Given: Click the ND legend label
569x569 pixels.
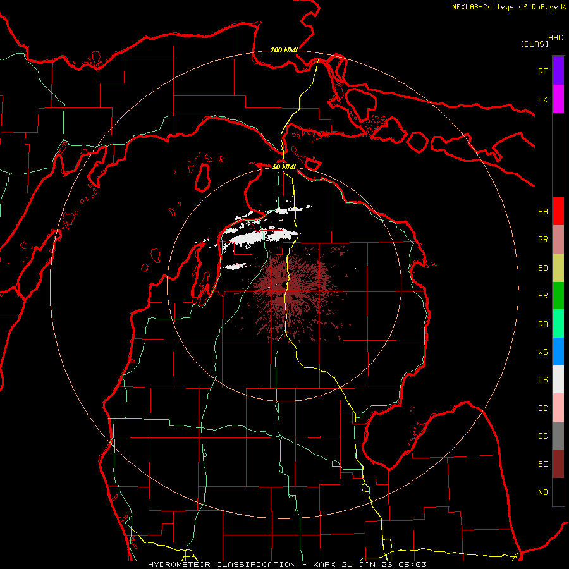Looking at the screenshot, I should [x=542, y=493].
